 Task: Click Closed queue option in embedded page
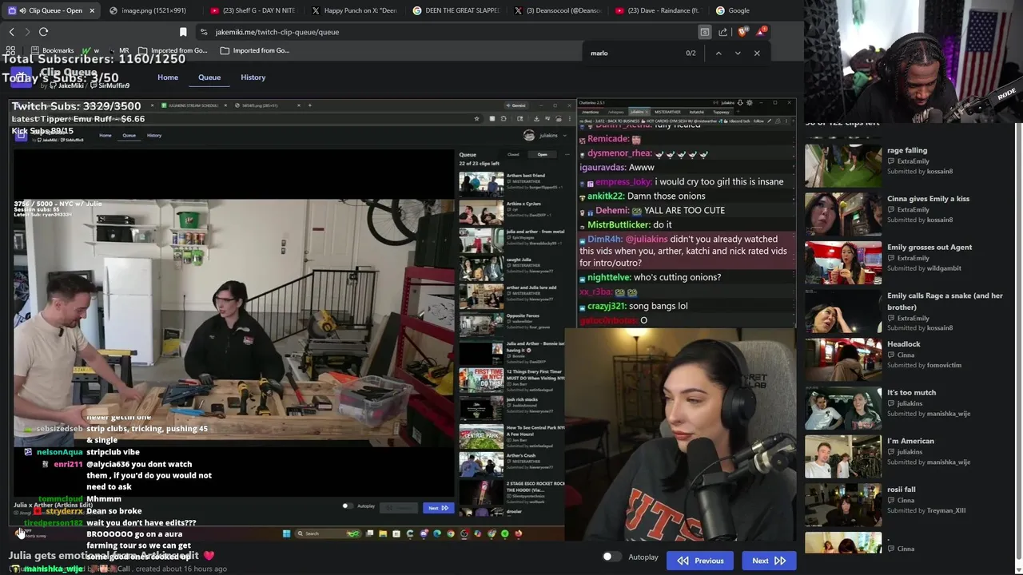click(x=513, y=154)
